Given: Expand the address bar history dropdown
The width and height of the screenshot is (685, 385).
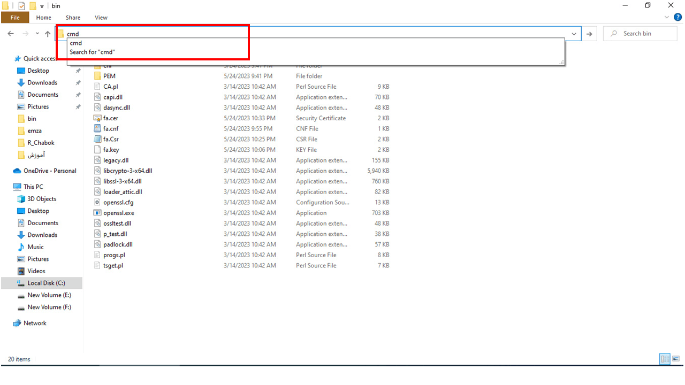Looking at the screenshot, I should tap(574, 34).
